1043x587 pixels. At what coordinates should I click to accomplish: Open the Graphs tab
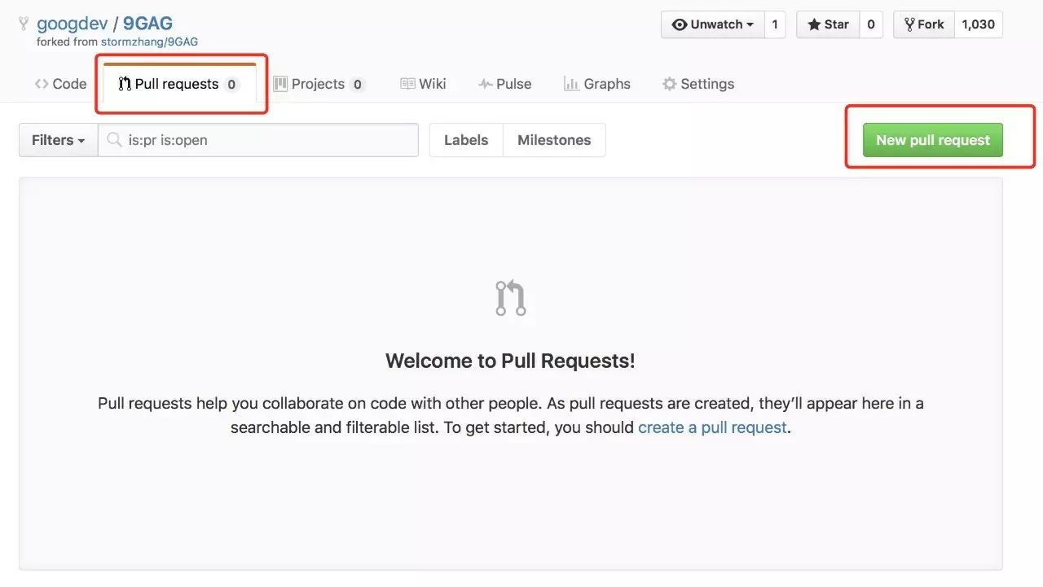point(597,84)
